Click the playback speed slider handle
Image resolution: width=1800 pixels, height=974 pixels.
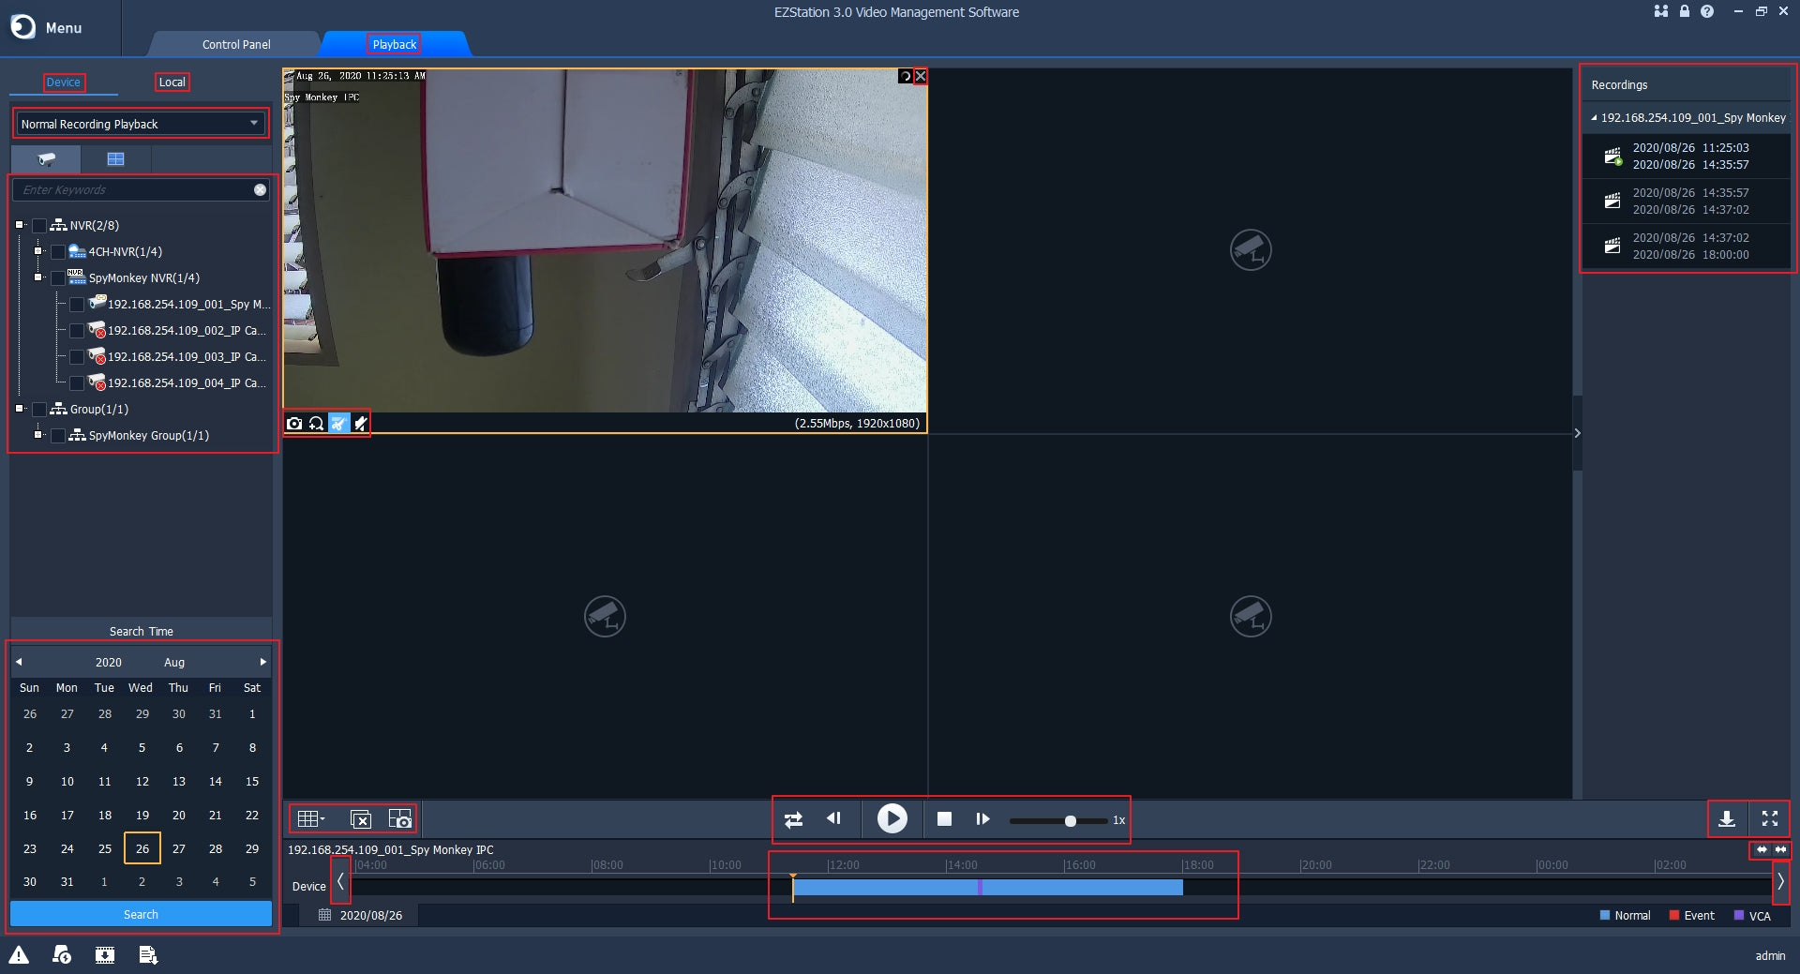click(1070, 821)
